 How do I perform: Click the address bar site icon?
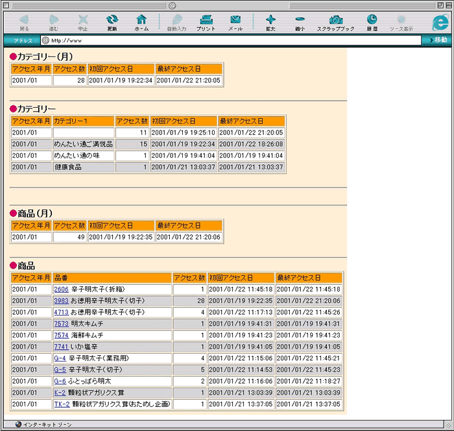click(x=45, y=40)
